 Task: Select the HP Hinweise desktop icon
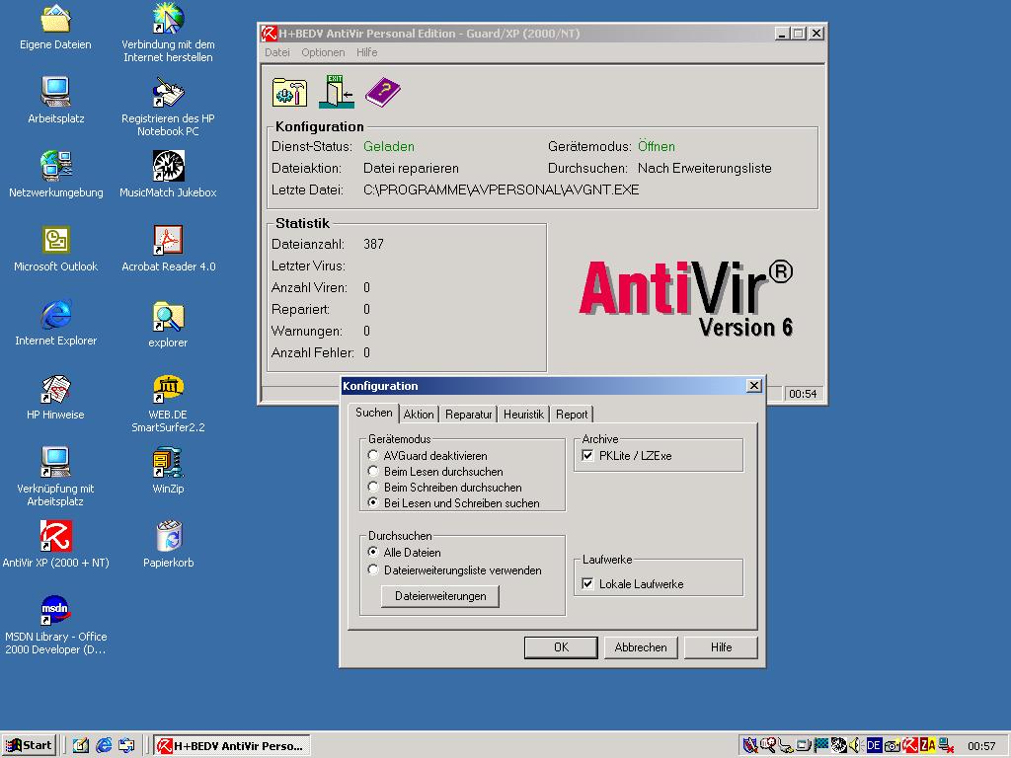pyautogui.click(x=55, y=397)
